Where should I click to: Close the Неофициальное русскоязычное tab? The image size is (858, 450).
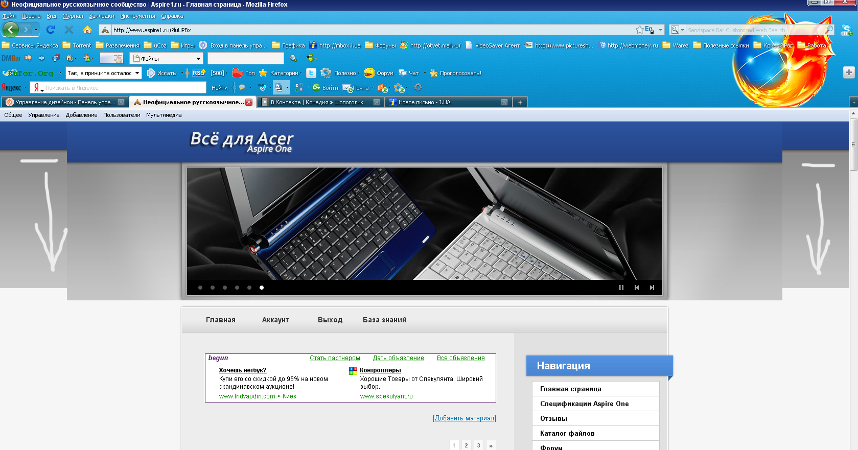pyautogui.click(x=249, y=102)
